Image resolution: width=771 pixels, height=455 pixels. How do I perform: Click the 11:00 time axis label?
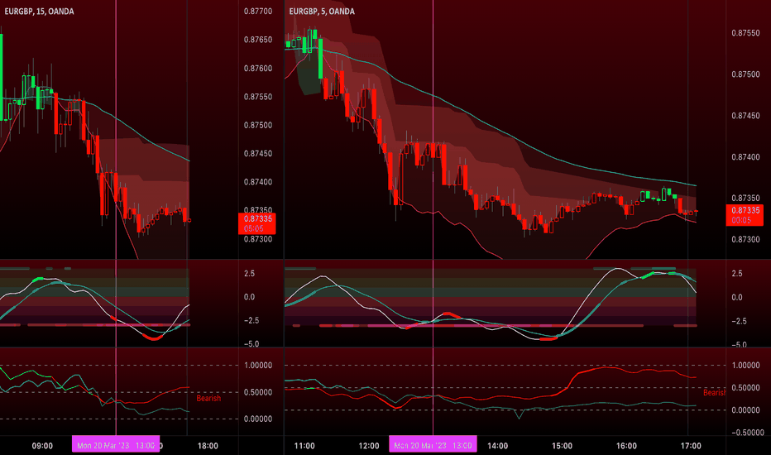click(304, 446)
